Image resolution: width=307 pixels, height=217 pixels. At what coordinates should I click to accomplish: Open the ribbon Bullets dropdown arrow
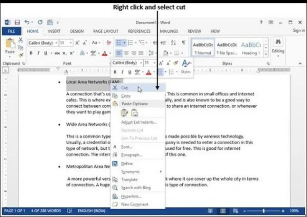coord(124,43)
